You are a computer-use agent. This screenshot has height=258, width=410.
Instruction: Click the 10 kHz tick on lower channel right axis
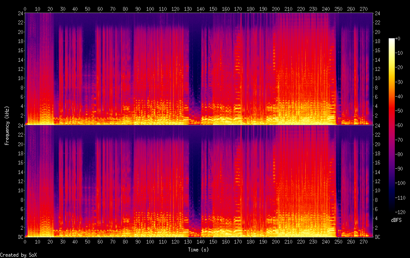coord(377,191)
